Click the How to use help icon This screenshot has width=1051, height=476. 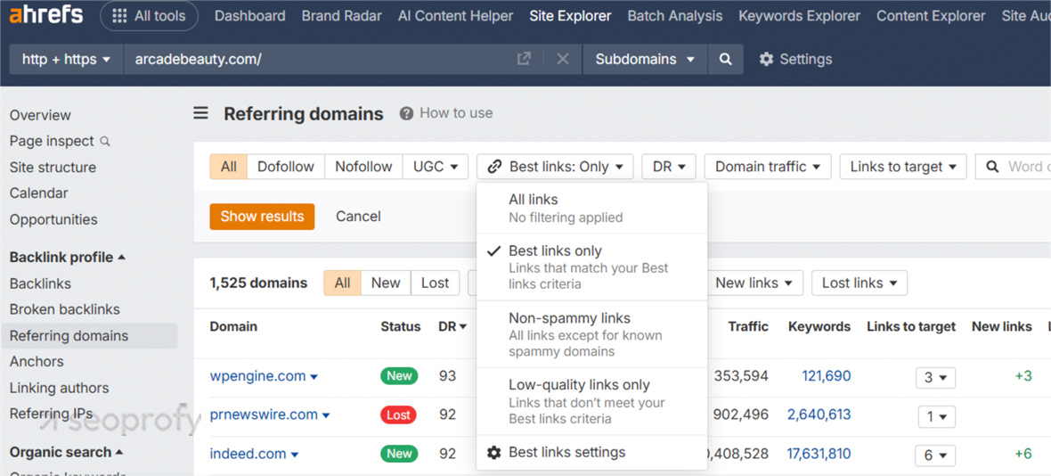point(406,113)
